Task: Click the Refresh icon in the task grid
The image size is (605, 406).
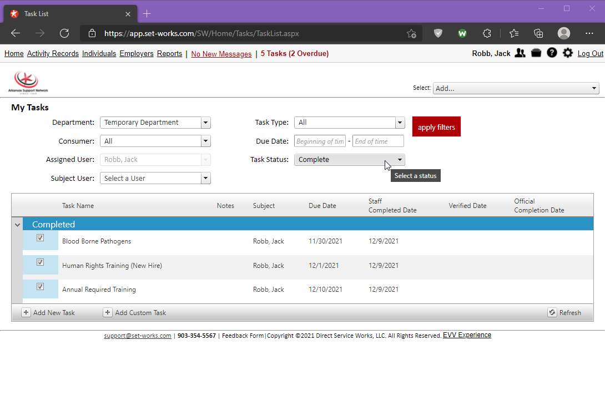Action: tap(552, 313)
